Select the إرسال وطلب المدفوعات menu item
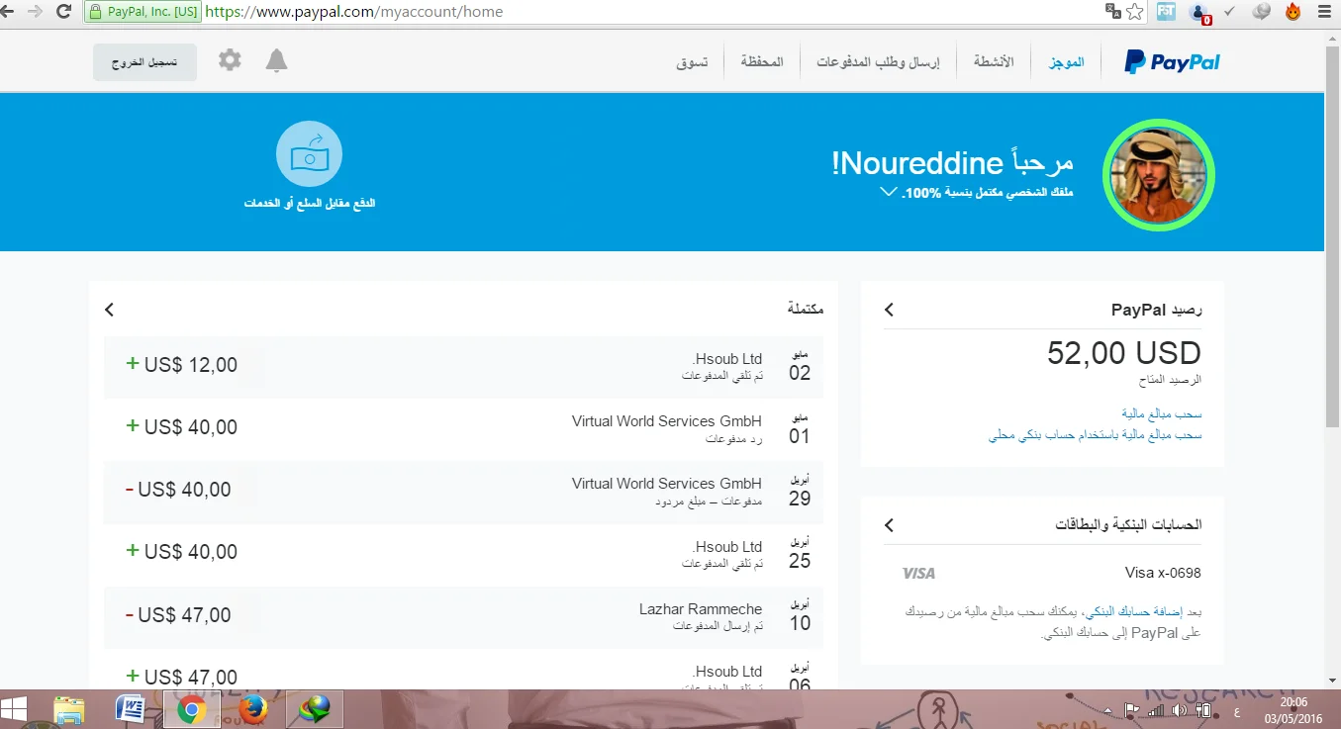The width and height of the screenshot is (1341, 729). point(878,62)
